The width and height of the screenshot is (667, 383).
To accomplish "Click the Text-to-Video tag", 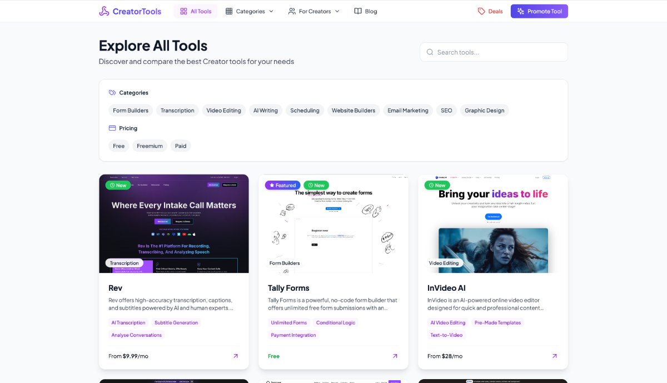I will point(446,335).
